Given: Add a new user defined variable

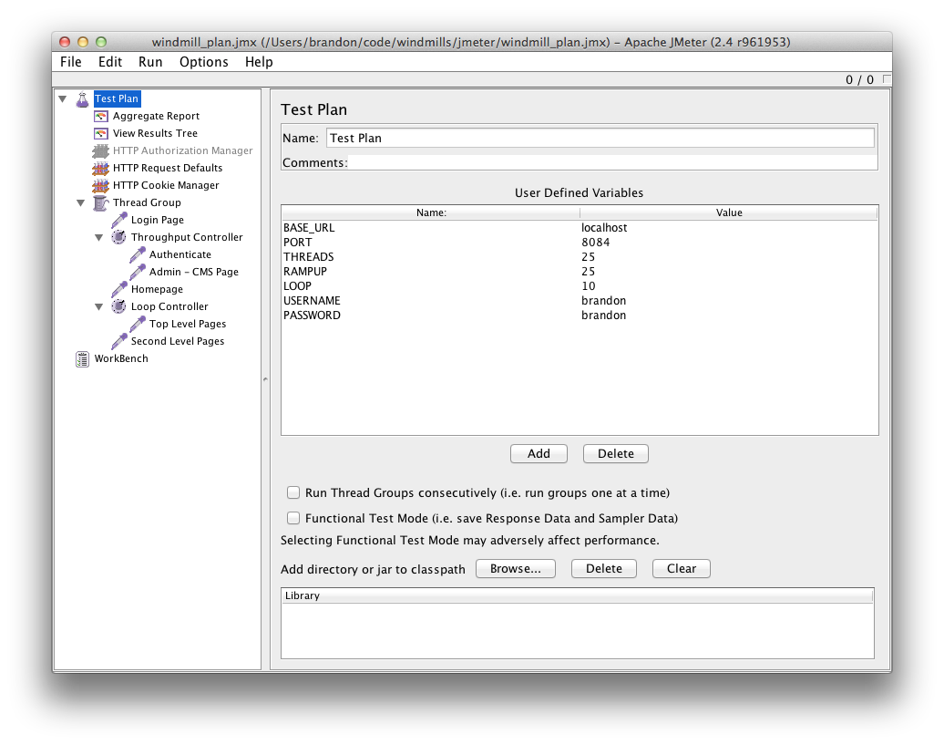Looking at the screenshot, I should pos(539,453).
